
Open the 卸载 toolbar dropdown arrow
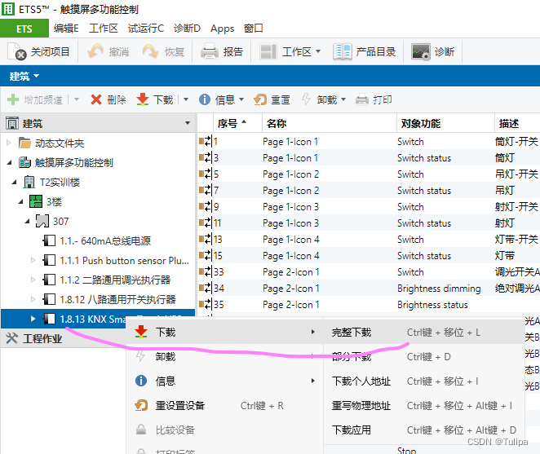coord(343,99)
